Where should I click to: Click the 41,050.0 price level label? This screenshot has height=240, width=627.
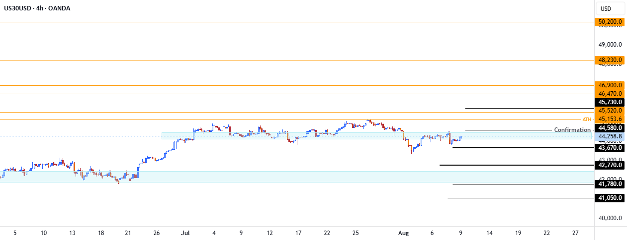pos(610,198)
